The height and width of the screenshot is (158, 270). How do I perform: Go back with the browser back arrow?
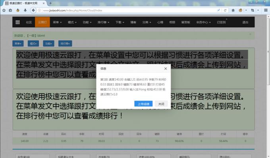point(33,10)
